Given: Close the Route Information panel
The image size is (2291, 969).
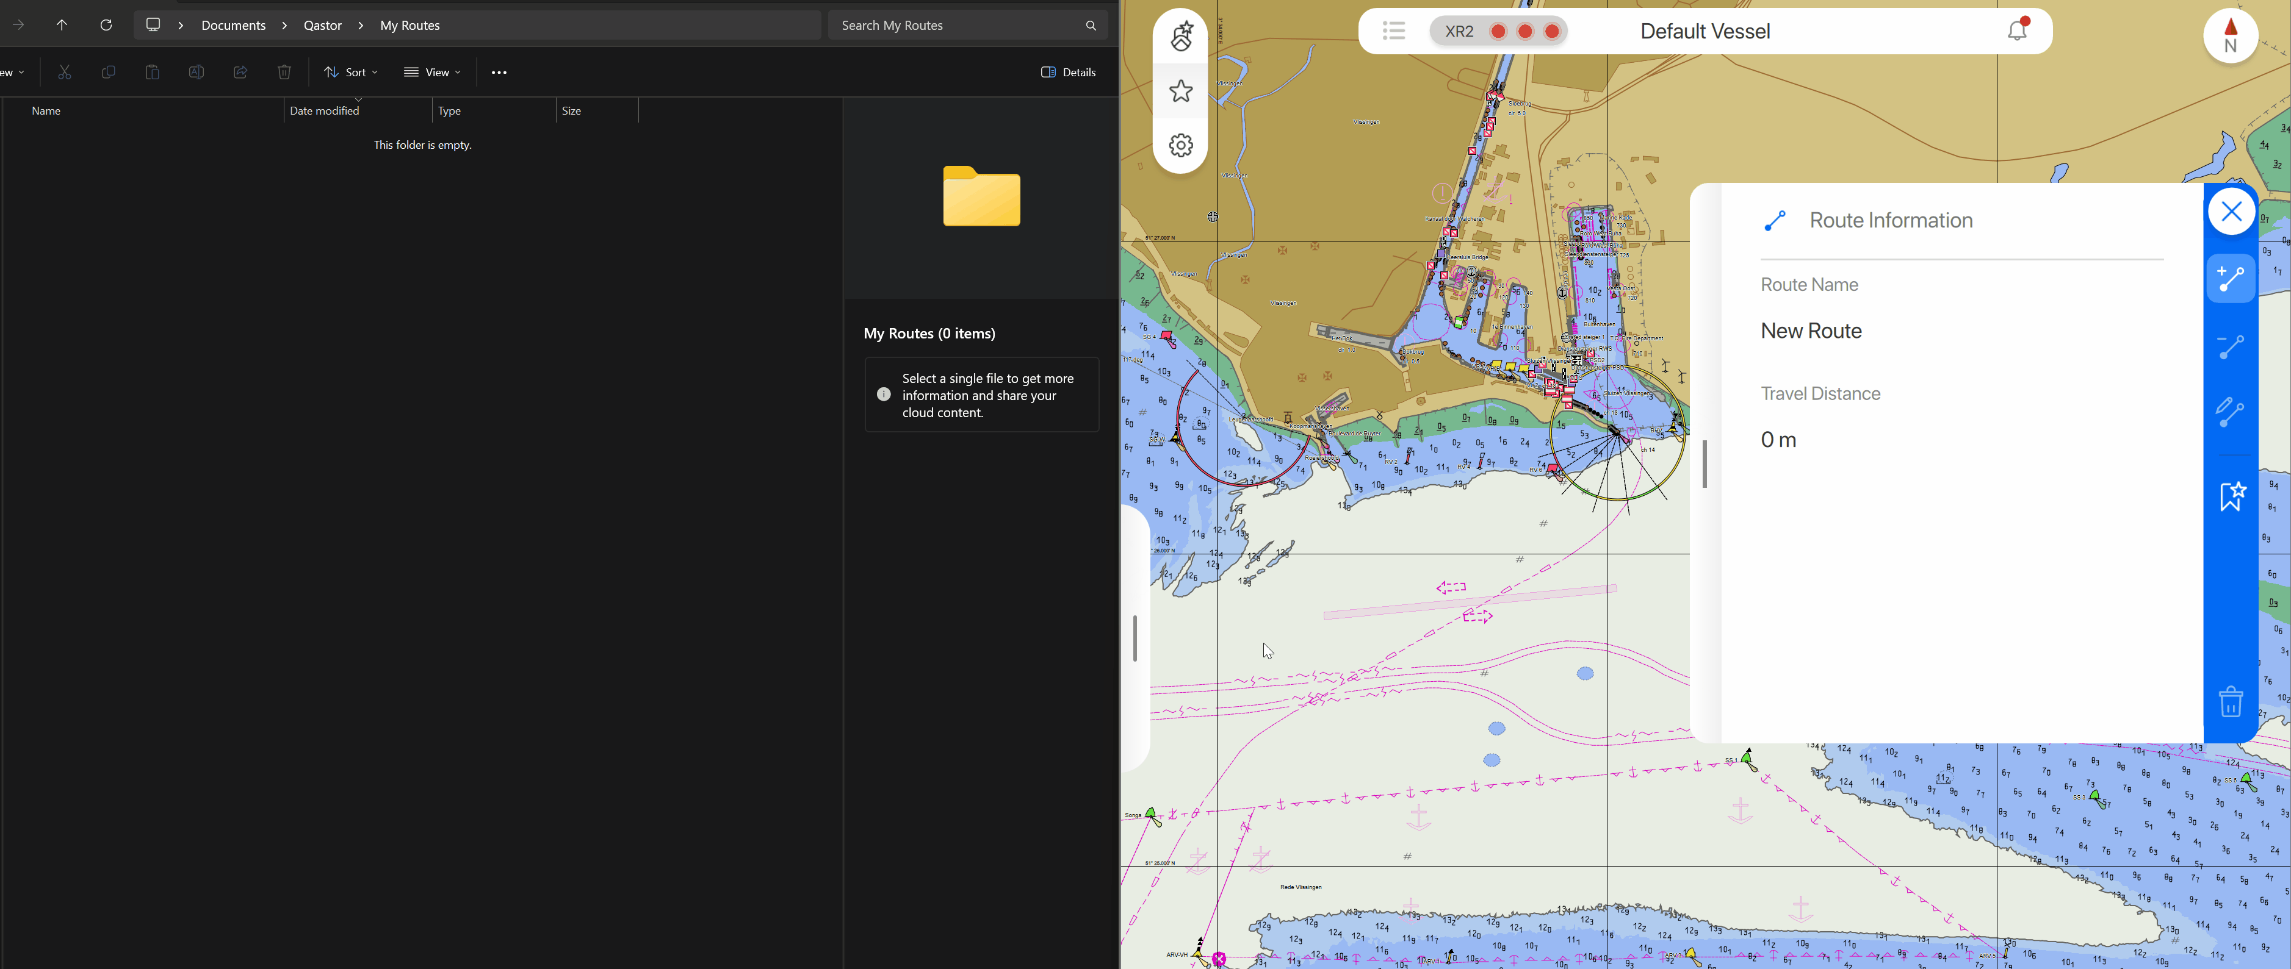Looking at the screenshot, I should (2231, 210).
